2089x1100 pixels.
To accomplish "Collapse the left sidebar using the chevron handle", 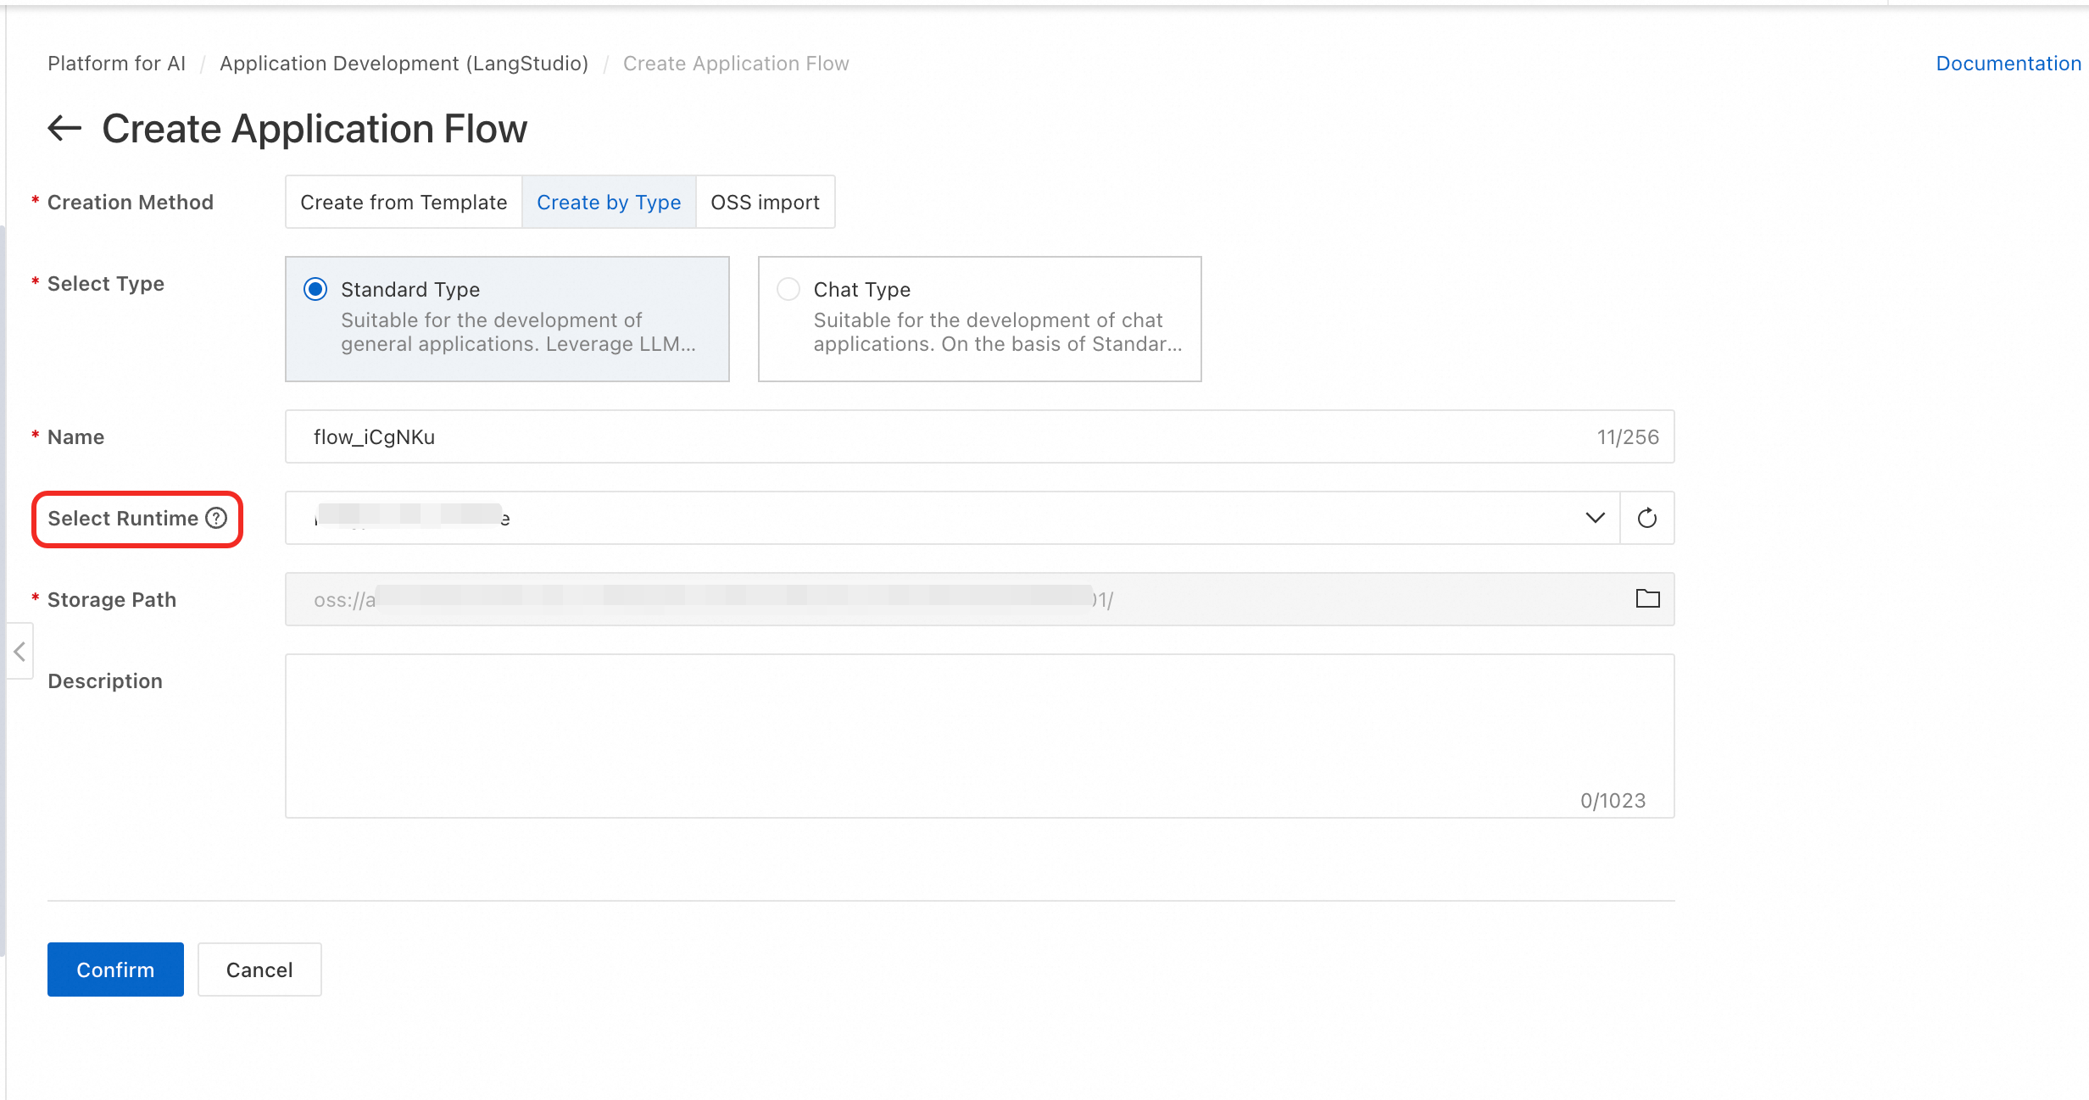I will tap(19, 651).
